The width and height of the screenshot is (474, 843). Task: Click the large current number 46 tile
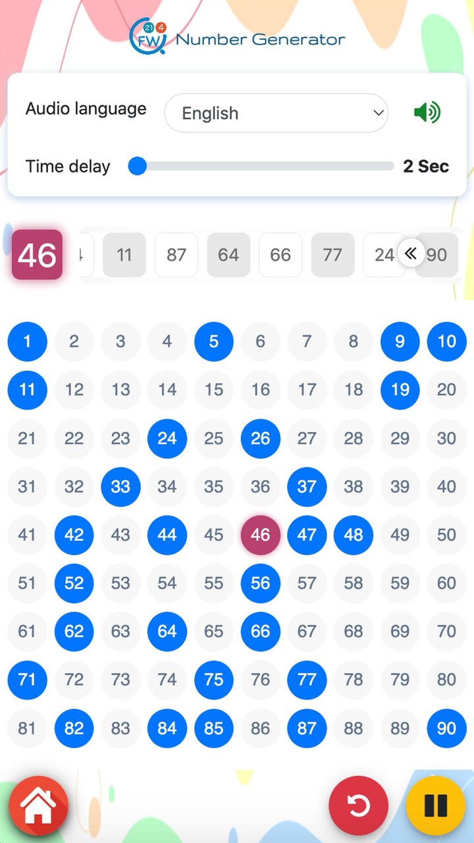coord(37,255)
